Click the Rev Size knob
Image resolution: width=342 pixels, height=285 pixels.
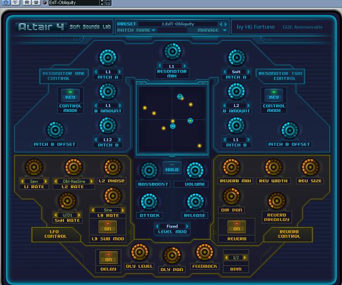(310, 167)
